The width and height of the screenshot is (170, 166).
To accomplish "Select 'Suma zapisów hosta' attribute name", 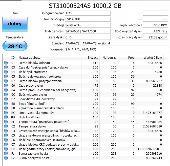I will point(33,153).
